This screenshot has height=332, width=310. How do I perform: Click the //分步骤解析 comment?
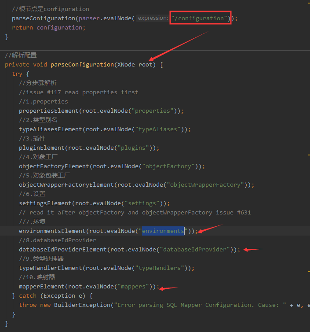[38, 83]
